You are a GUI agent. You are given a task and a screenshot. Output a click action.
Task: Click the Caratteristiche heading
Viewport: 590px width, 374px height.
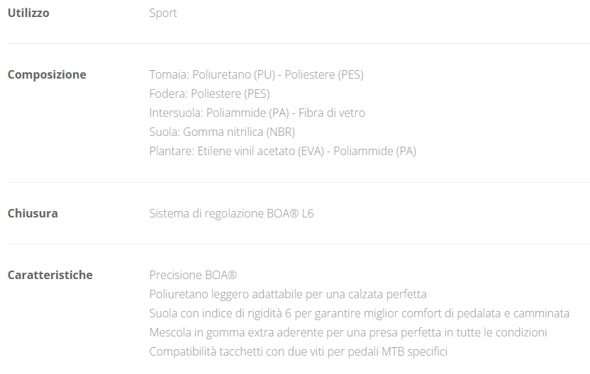click(50, 275)
